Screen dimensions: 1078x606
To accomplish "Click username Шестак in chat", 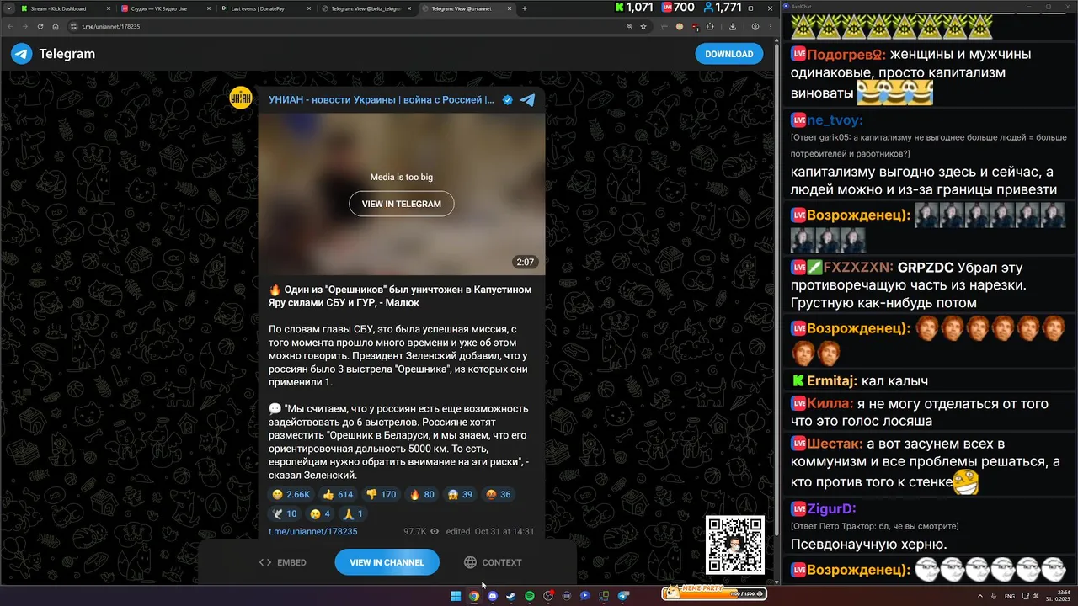I will tap(835, 444).
